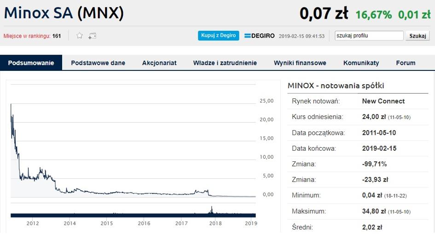Open the Podsumowanie tab
The image size is (435, 234).
point(31,63)
